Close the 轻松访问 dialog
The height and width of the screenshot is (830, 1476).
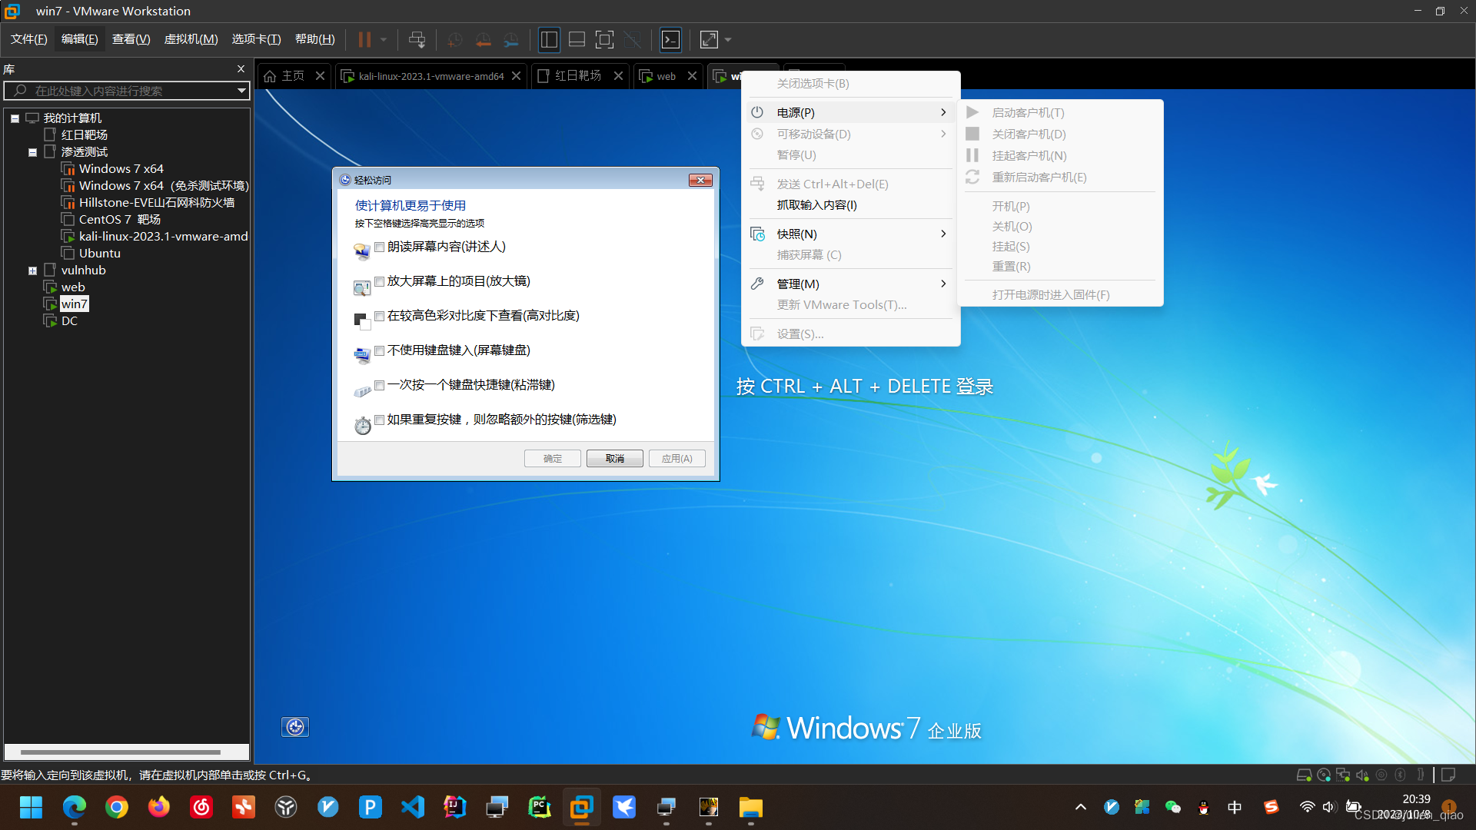tap(700, 180)
